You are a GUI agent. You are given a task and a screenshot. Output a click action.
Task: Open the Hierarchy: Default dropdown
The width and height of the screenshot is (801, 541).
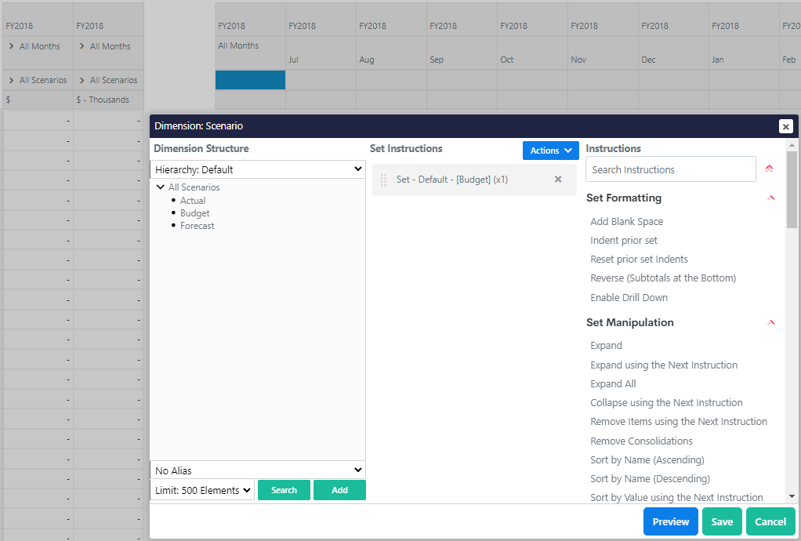point(257,169)
